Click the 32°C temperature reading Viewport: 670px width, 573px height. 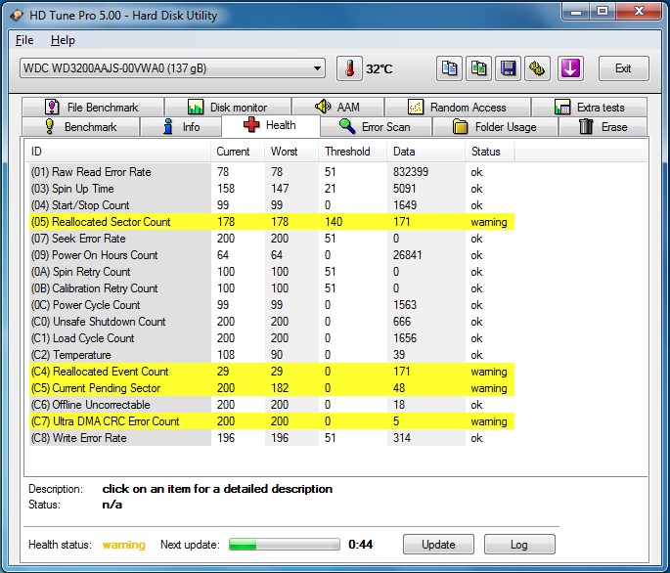pyautogui.click(x=379, y=68)
